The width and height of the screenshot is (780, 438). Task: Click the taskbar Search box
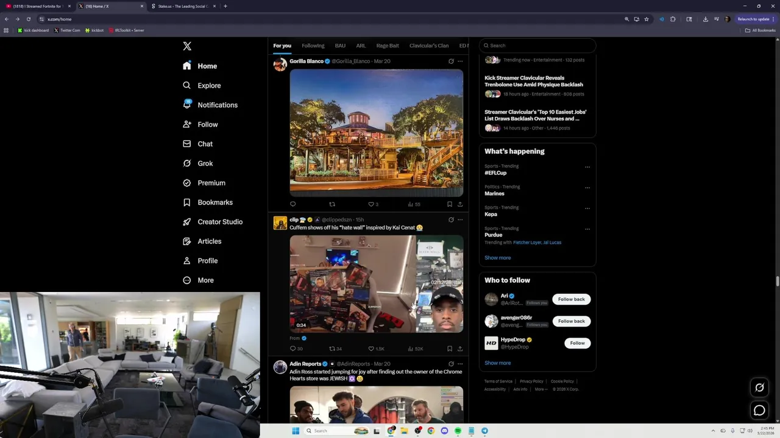[x=338, y=431]
